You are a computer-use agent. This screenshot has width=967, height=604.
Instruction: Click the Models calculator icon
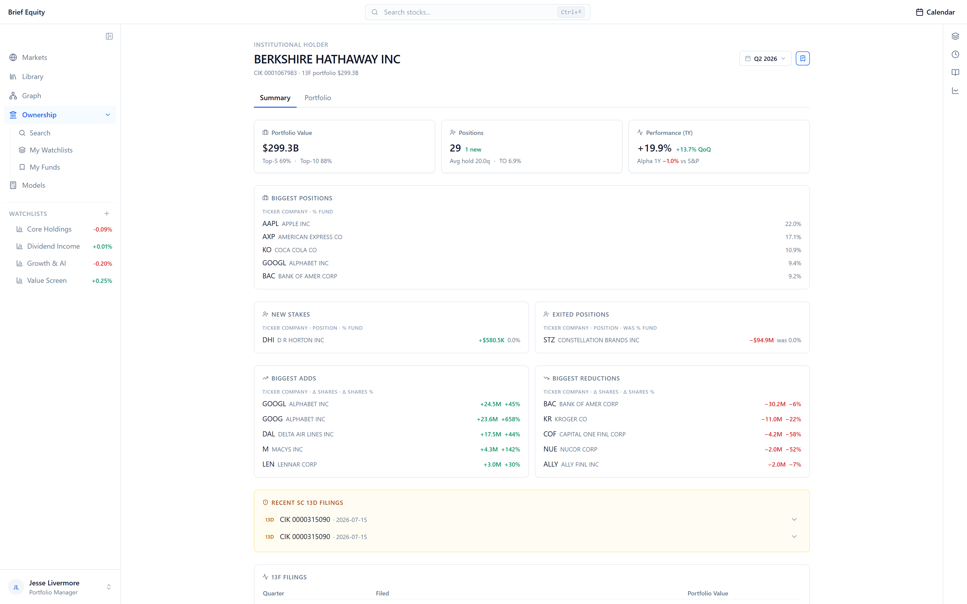click(13, 185)
